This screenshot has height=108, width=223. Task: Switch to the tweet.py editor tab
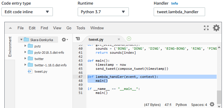[96, 39]
